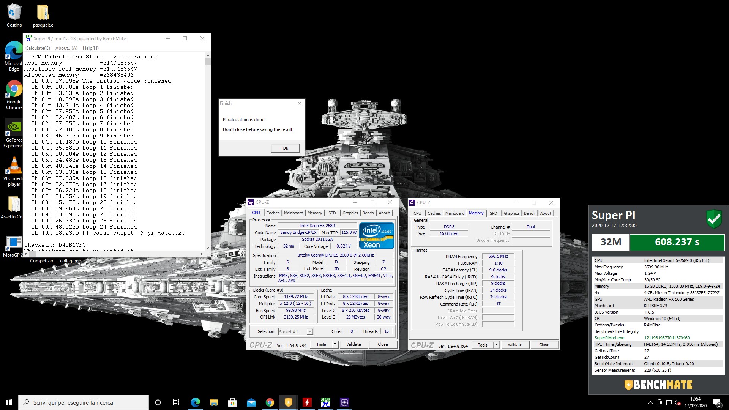729x410 pixels.
Task: Open File Explorer from the taskbar
Action: (214, 402)
